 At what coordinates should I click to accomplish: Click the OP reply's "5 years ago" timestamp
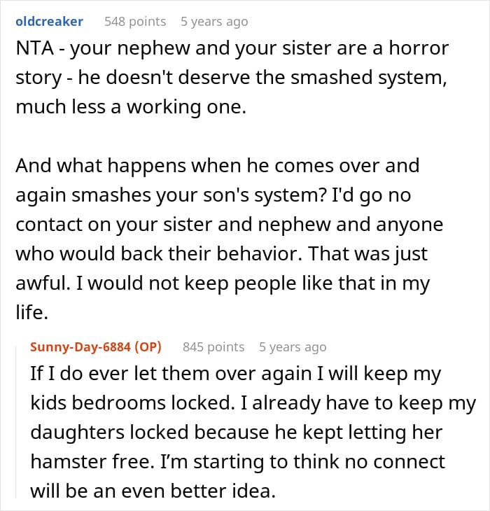click(x=293, y=346)
